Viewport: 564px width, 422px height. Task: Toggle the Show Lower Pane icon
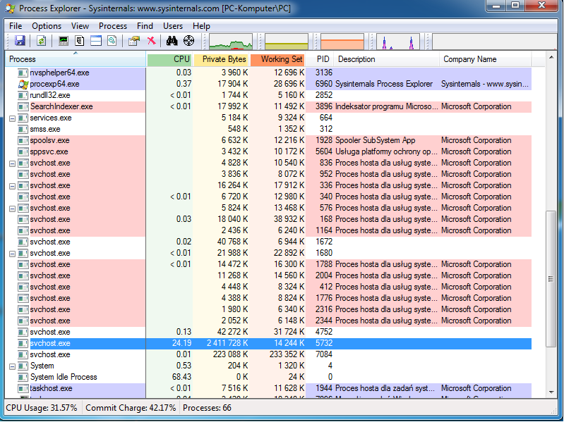(96, 41)
